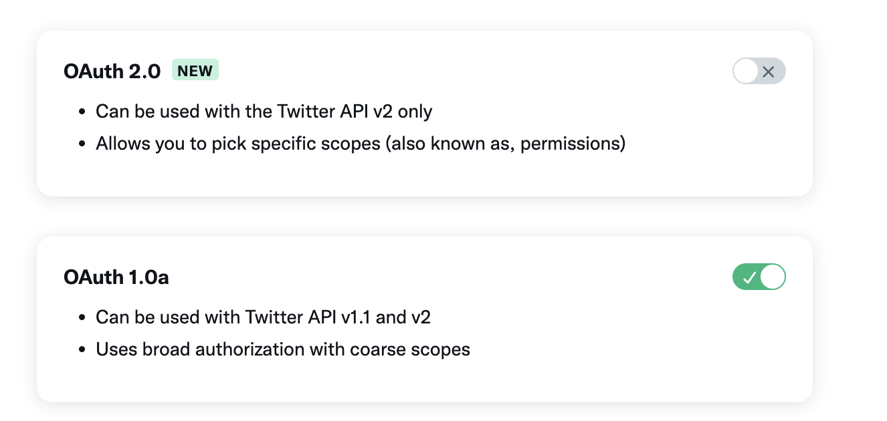The height and width of the screenshot is (421, 887).
Task: Click the OAuth 2.0 heading
Action: tap(112, 72)
